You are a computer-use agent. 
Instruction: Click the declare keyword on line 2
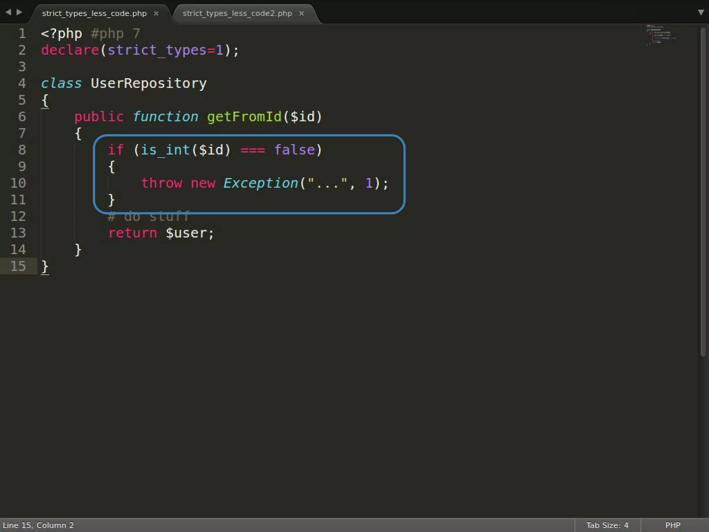coord(70,50)
